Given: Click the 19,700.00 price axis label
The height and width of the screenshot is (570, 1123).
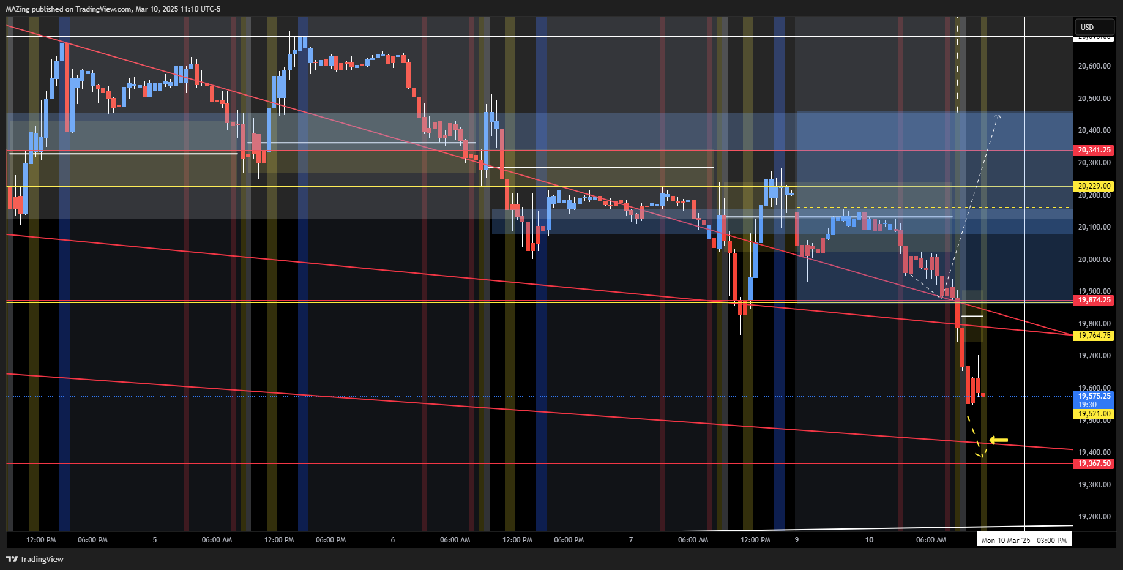Looking at the screenshot, I should tap(1094, 356).
